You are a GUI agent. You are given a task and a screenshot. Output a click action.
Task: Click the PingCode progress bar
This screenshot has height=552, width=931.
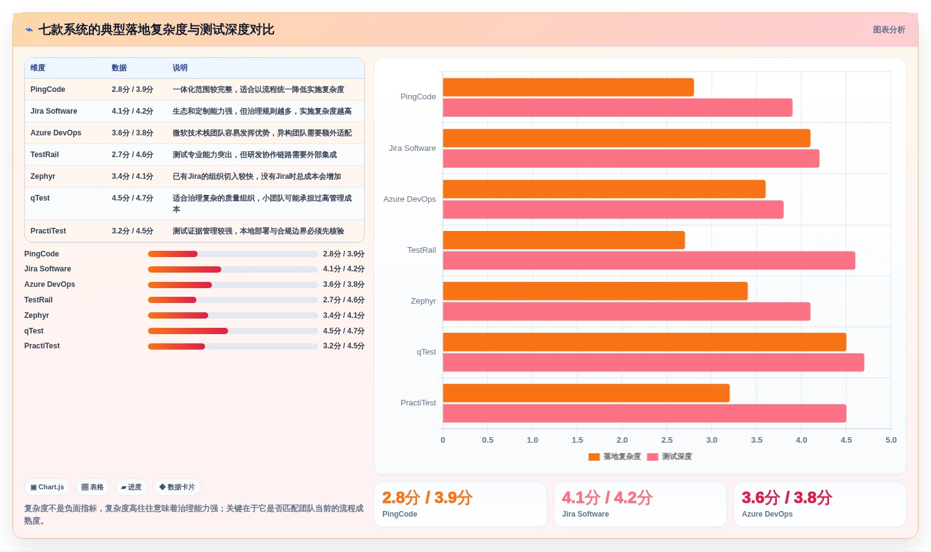(x=233, y=254)
